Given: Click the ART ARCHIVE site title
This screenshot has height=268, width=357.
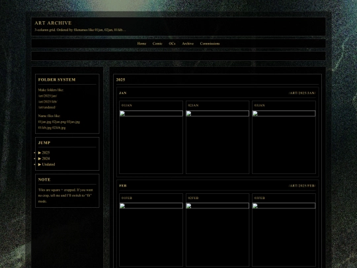Looking at the screenshot, I should coord(53,23).
